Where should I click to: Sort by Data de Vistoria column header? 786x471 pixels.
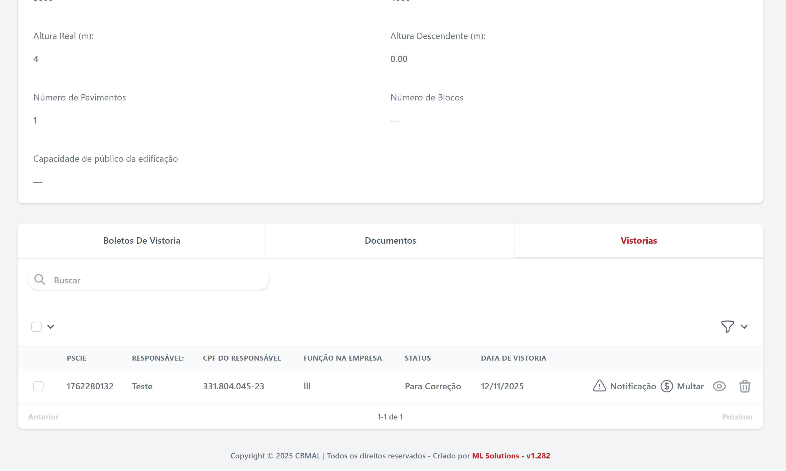[x=514, y=358]
